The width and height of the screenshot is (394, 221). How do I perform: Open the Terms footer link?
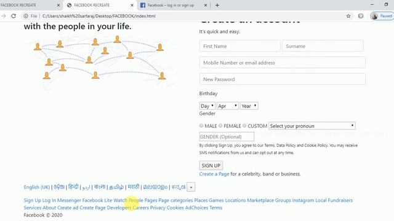[x=216, y=207]
